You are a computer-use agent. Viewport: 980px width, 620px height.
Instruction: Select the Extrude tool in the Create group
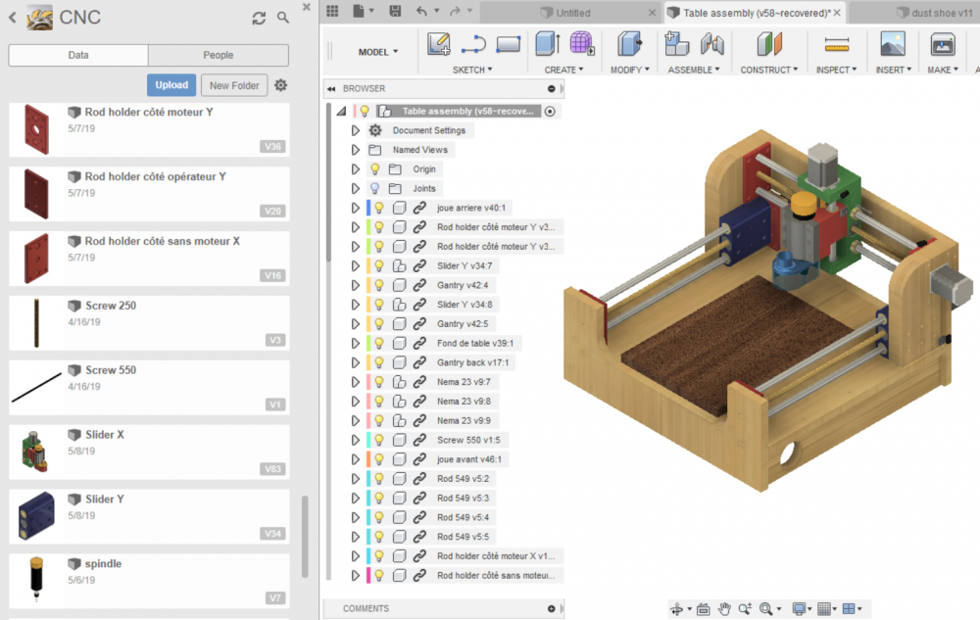point(547,44)
